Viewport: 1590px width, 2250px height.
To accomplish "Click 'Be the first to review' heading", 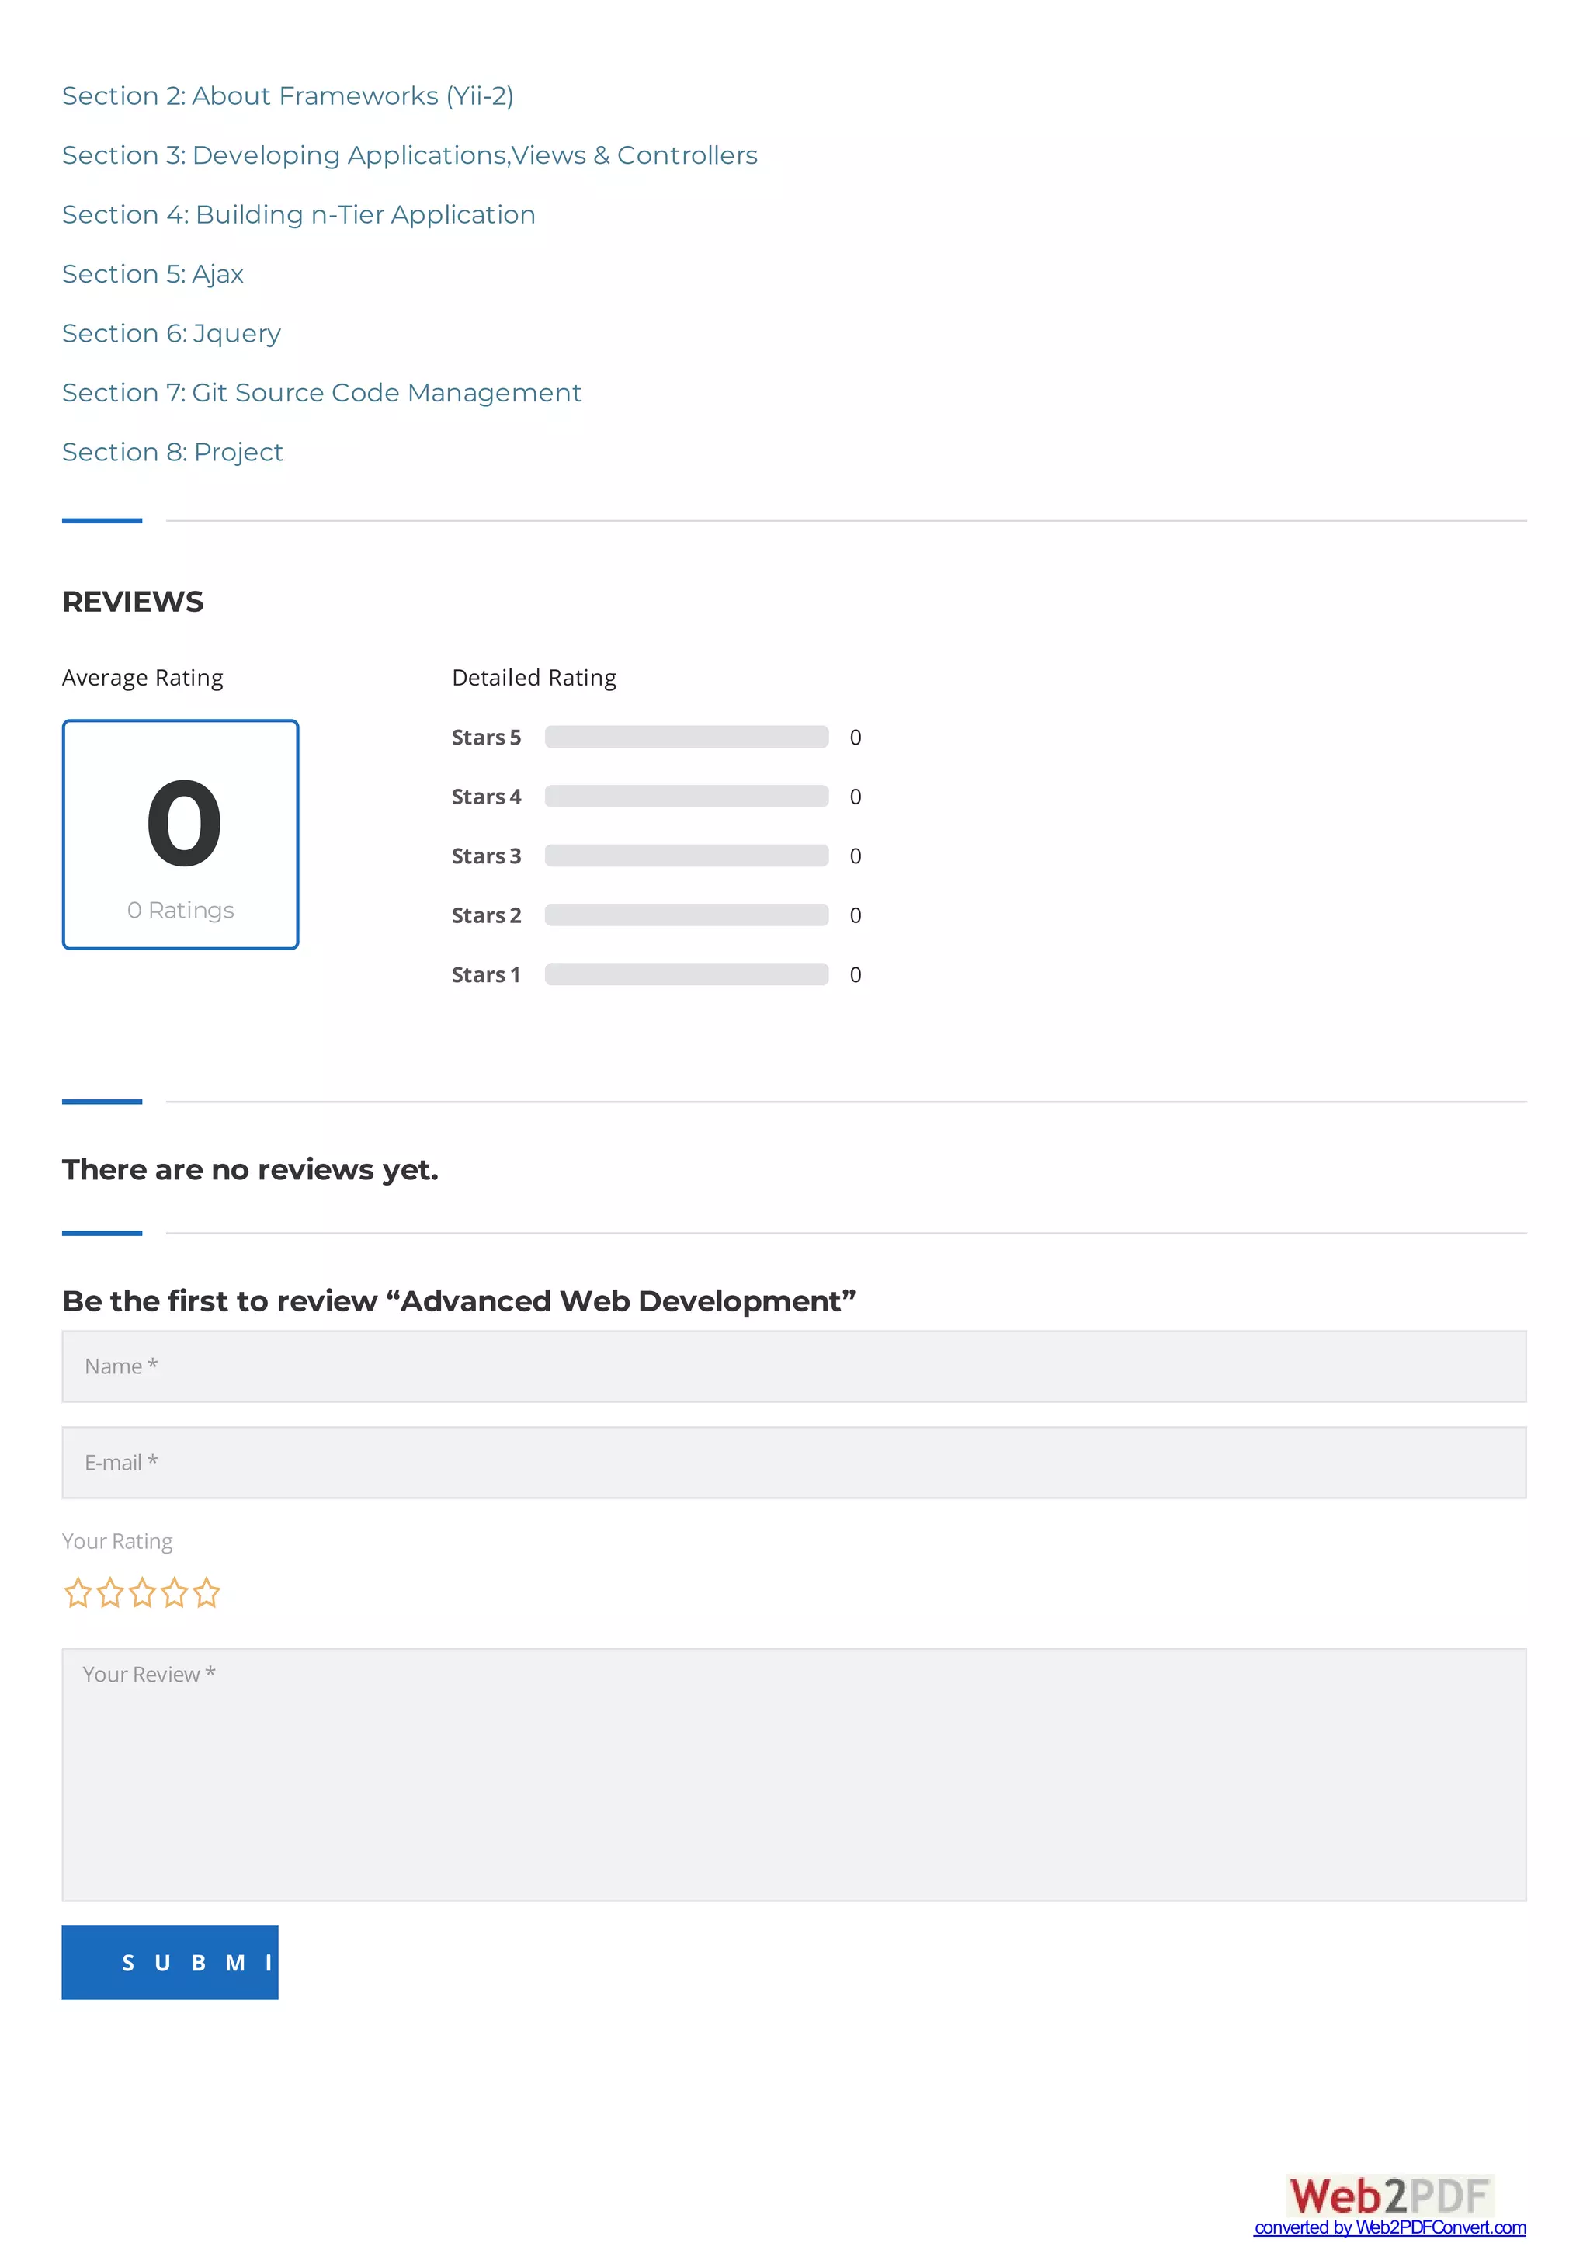I will (x=459, y=1300).
